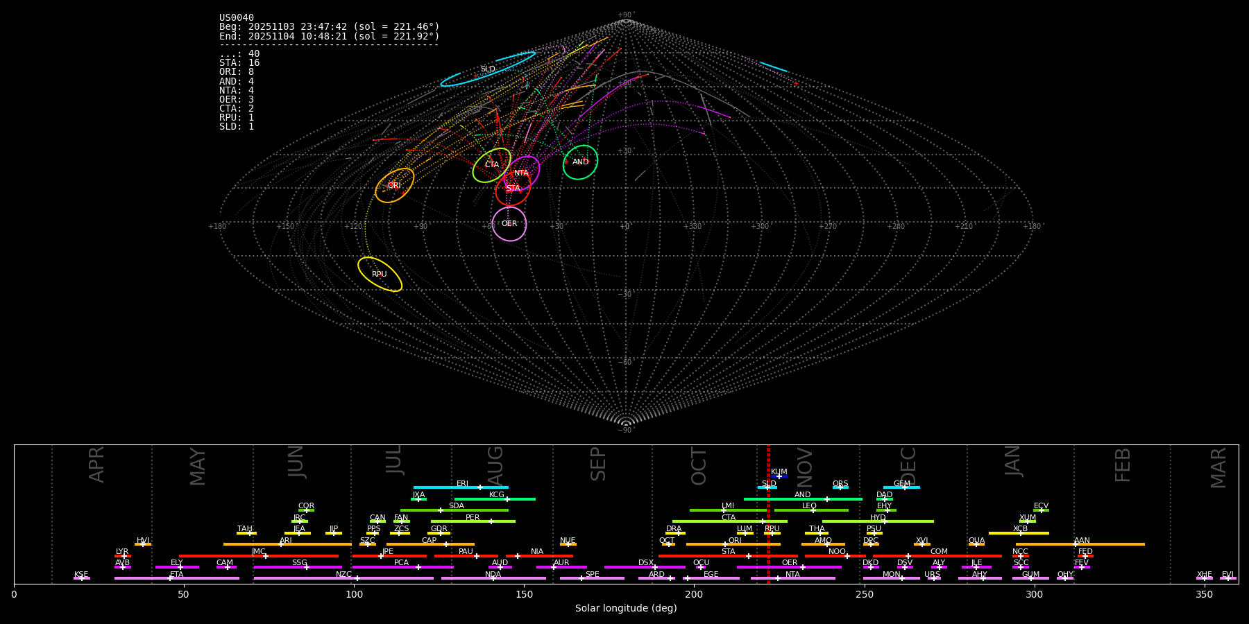Click the ORI radiant ellipse on sky map

click(394, 185)
